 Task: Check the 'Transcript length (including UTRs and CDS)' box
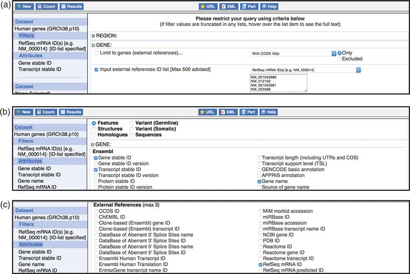tap(259, 158)
